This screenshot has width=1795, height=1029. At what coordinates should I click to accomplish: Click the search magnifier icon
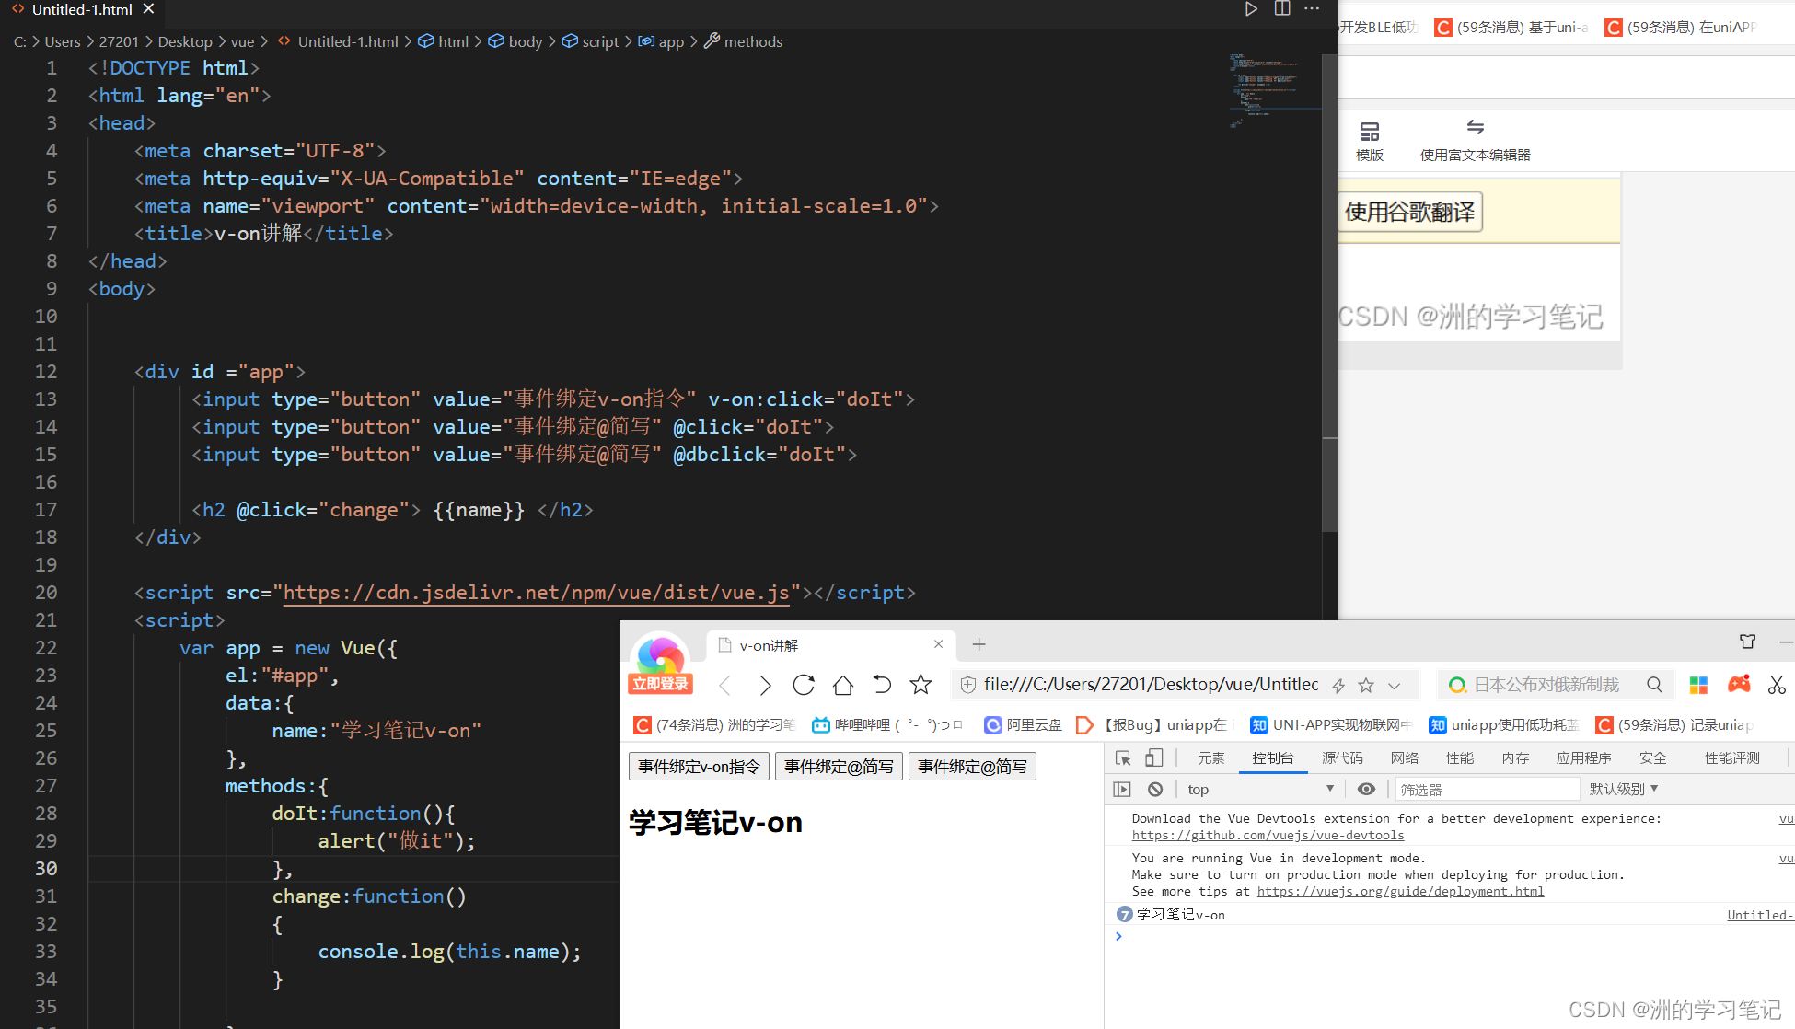coord(1654,685)
